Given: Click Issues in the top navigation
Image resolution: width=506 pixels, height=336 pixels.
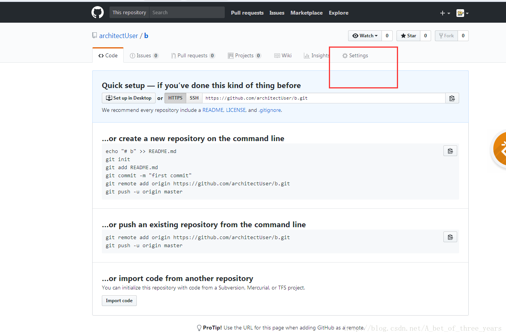Looking at the screenshot, I should click(277, 13).
